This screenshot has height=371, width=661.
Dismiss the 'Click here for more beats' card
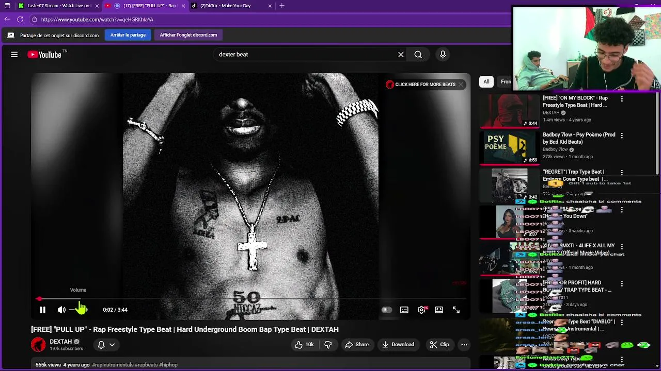coord(461,85)
